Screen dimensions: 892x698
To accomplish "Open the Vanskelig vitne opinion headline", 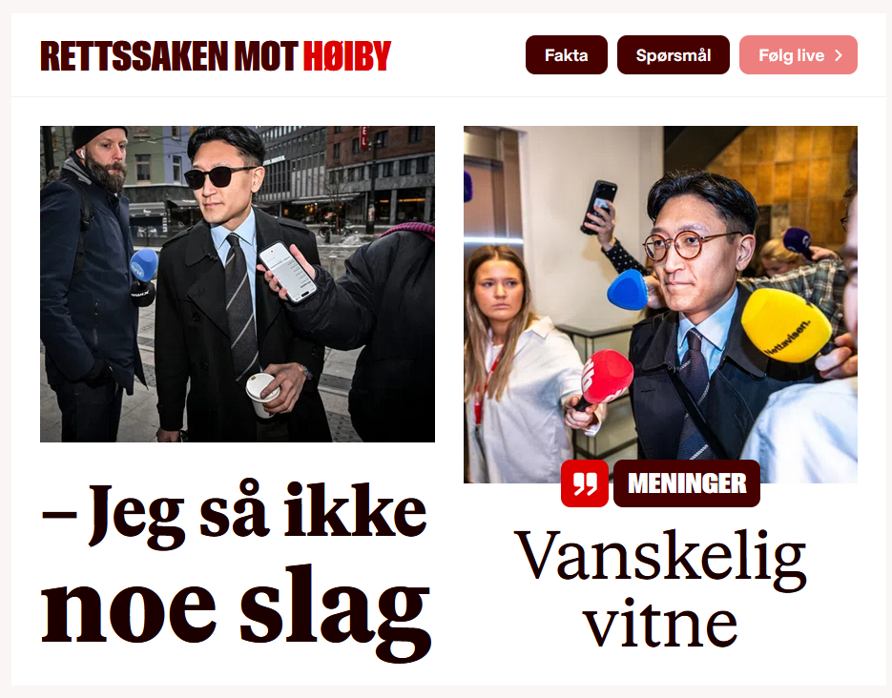I will [x=660, y=588].
